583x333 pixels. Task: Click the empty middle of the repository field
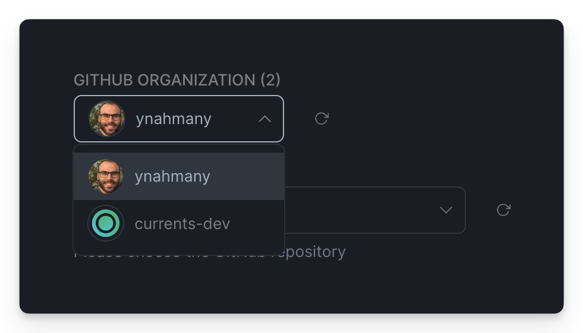361,210
